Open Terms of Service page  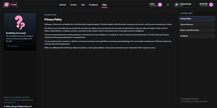coord(197,24)
